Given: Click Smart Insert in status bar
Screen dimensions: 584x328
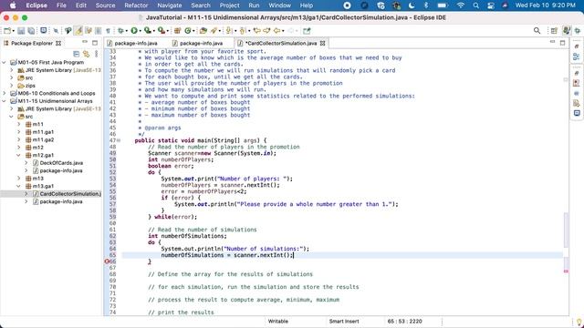Looking at the screenshot, I should pos(344,322).
